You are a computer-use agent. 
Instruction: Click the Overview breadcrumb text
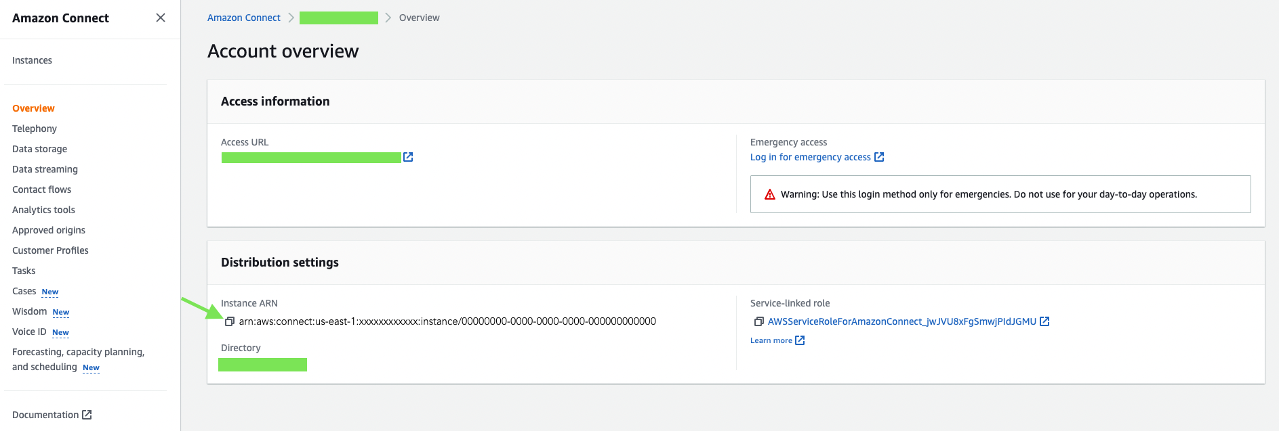pos(419,18)
